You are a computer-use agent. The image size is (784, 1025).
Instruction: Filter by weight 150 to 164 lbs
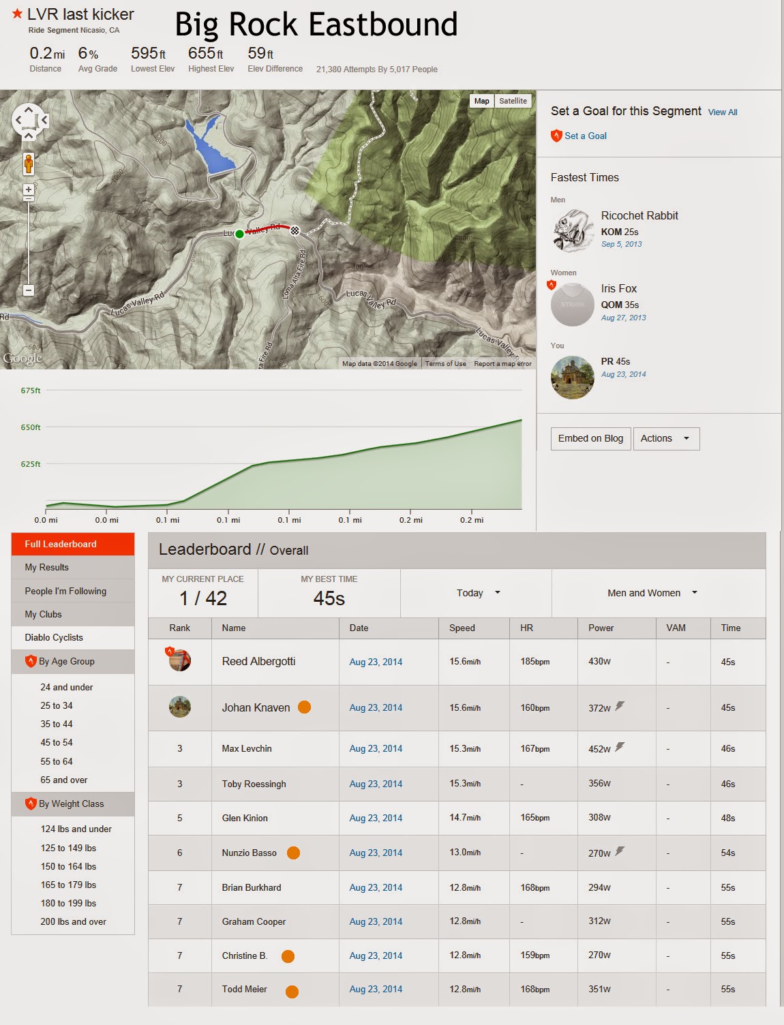[68, 866]
